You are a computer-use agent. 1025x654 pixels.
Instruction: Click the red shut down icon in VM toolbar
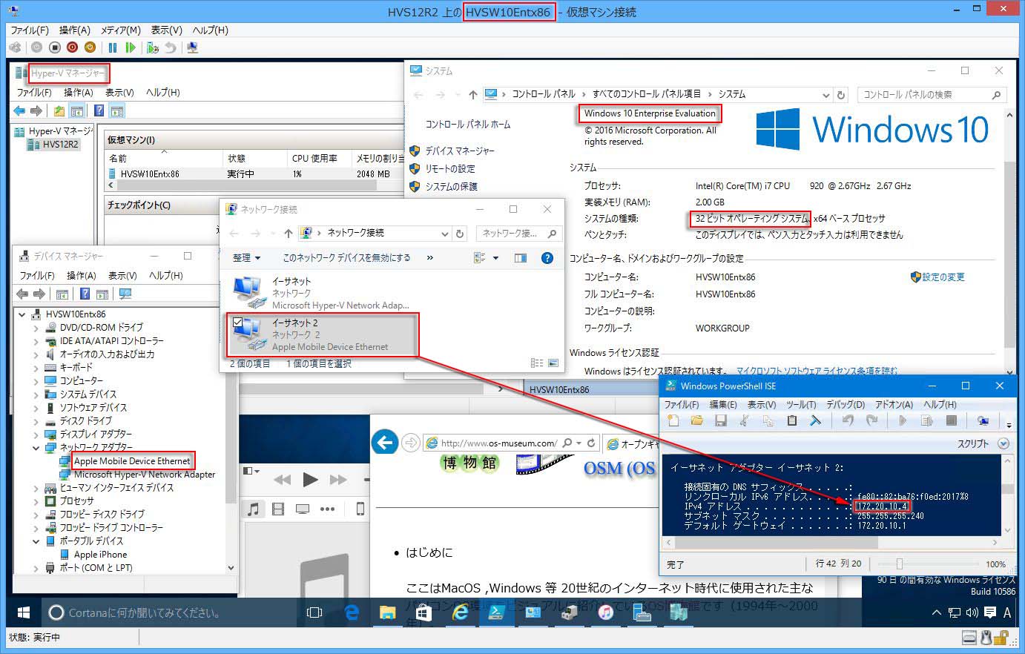coord(72,47)
